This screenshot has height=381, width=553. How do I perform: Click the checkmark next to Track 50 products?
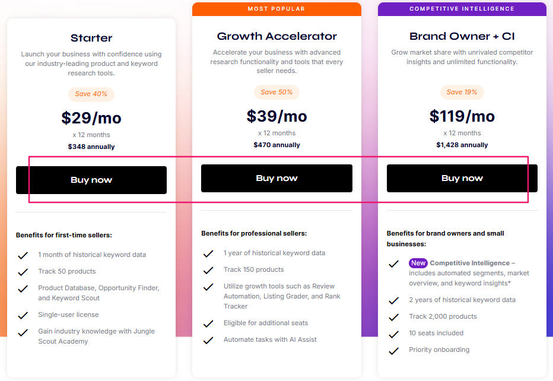(x=23, y=272)
